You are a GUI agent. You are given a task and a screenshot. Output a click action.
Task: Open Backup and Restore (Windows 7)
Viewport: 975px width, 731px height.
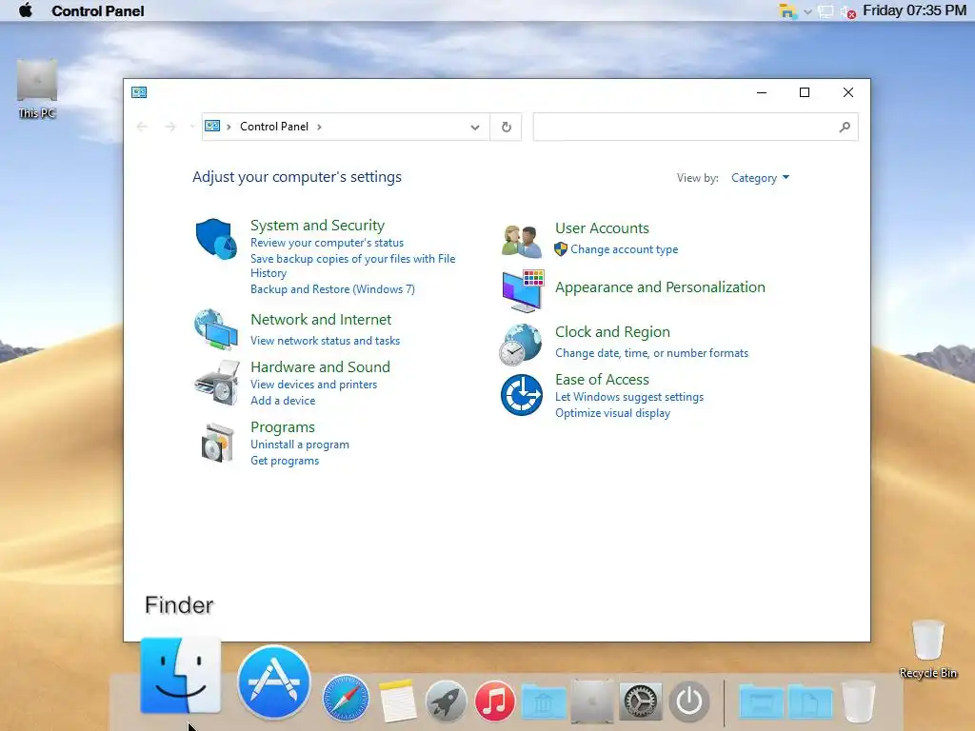tap(332, 289)
